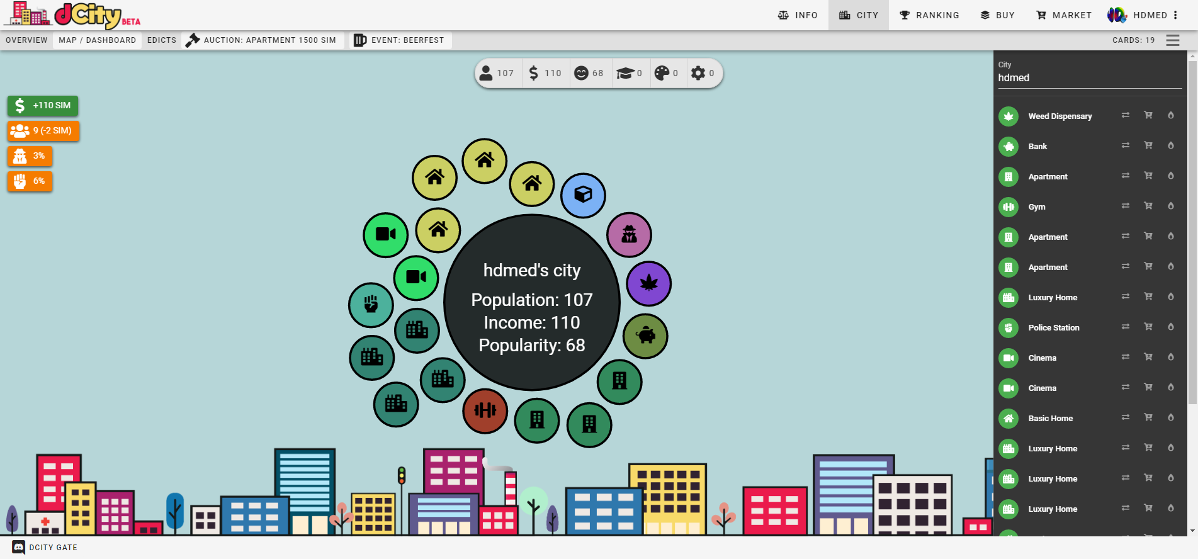Screen dimensions: 1198x559
Task: Open Auction: Apartment 1500 SIM
Action: [x=263, y=40]
